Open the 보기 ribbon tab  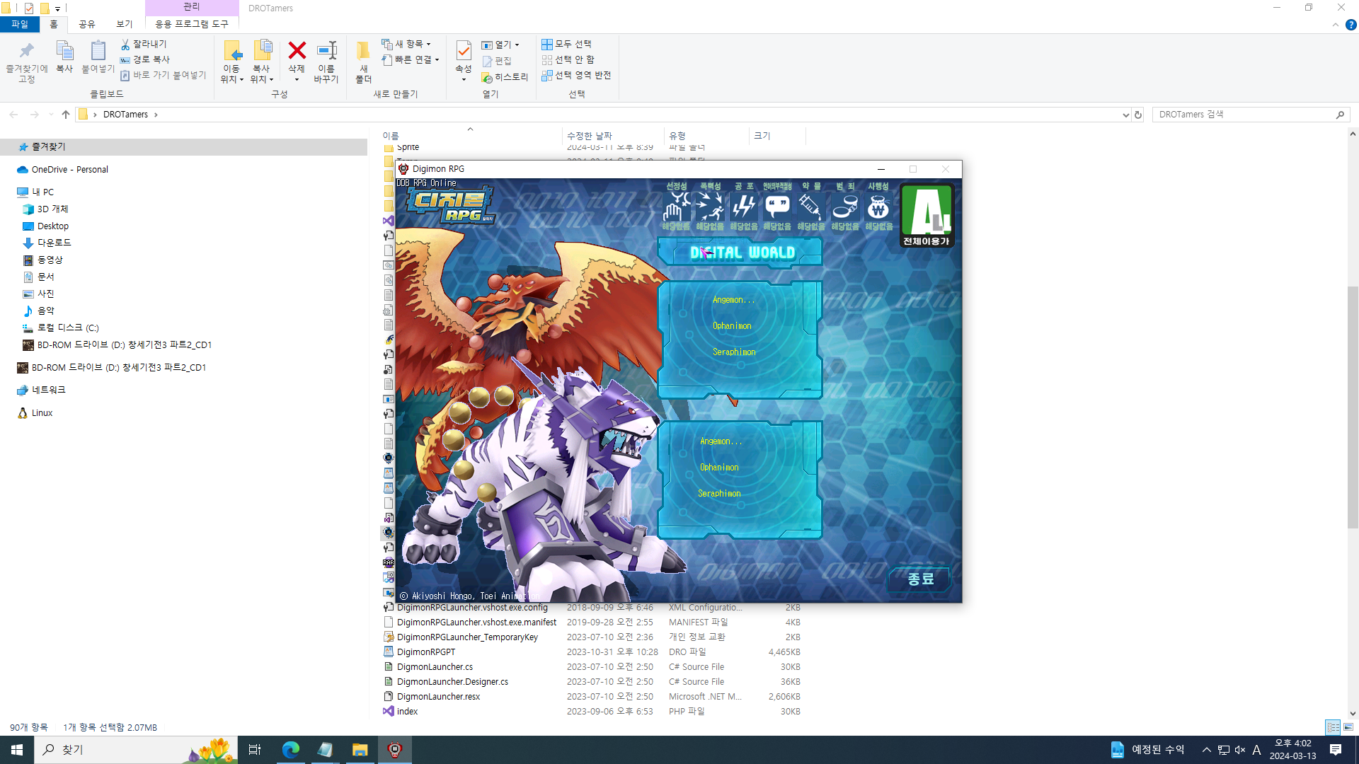124,24
